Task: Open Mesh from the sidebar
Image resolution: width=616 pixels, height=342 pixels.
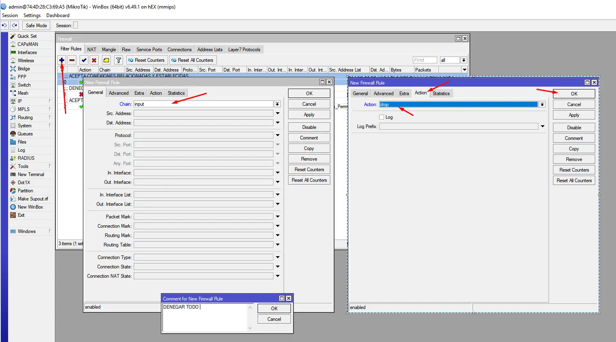Action: point(23,93)
